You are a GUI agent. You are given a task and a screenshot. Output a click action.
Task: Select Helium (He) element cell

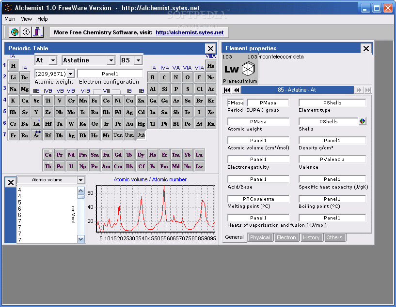click(211, 66)
